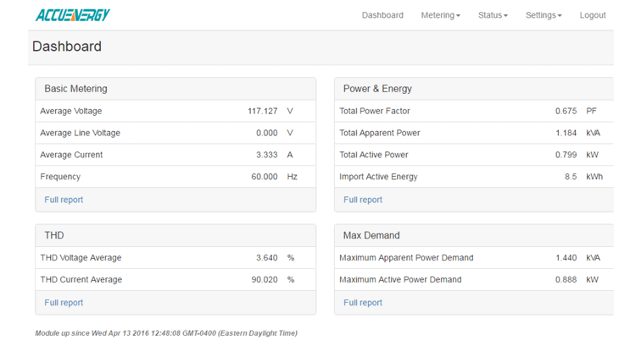The image size is (641, 340).
Task: Expand the Metering dropdown menu
Action: [440, 15]
